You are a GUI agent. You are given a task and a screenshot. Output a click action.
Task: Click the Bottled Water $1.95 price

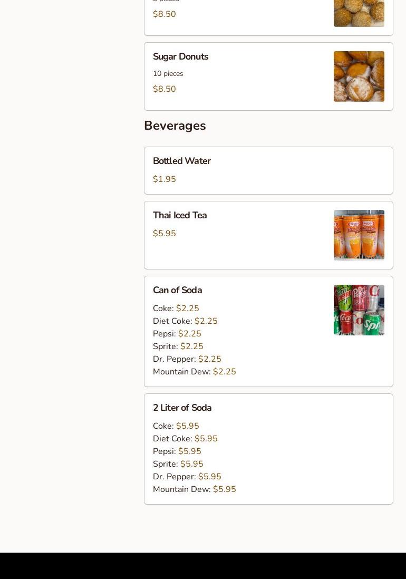coord(164,179)
